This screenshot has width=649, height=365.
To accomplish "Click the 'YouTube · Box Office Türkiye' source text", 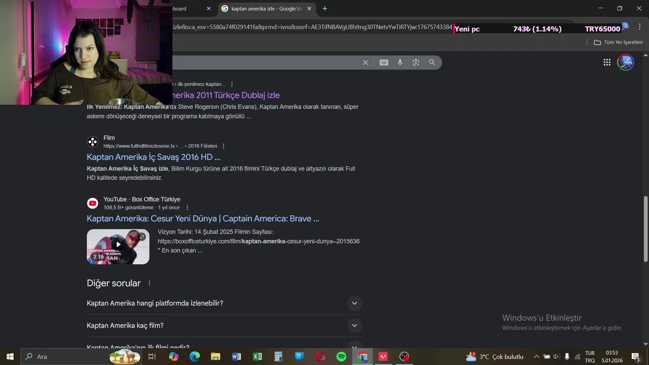I will pos(142,199).
